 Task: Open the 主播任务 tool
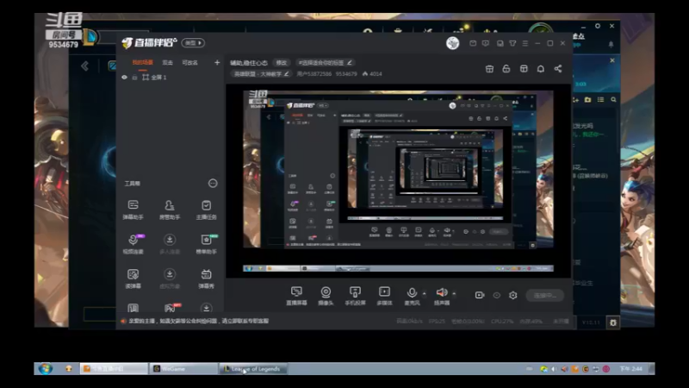[206, 210]
